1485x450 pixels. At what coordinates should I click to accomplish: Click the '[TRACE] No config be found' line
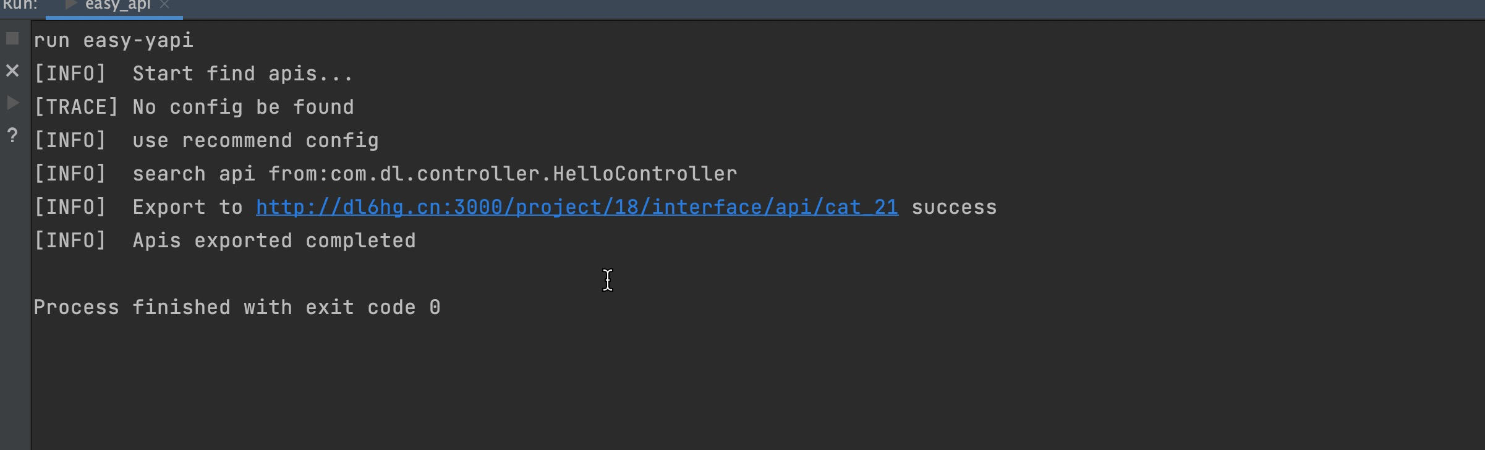coord(194,106)
